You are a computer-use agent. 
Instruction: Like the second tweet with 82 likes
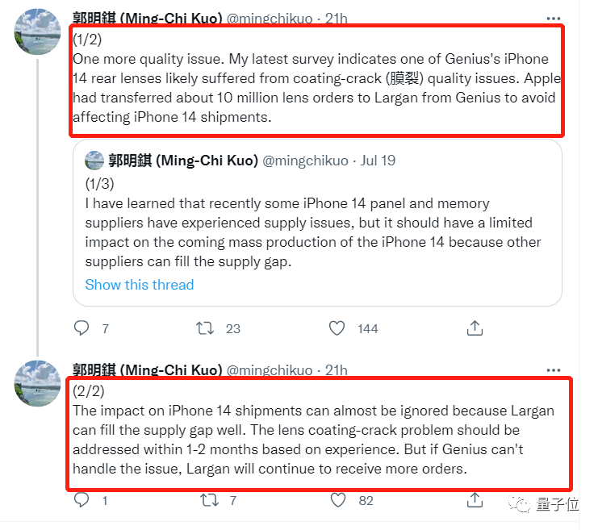click(x=337, y=501)
